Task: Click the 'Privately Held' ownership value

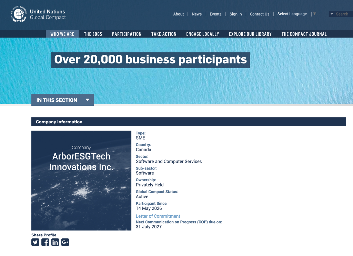Action: (x=150, y=185)
